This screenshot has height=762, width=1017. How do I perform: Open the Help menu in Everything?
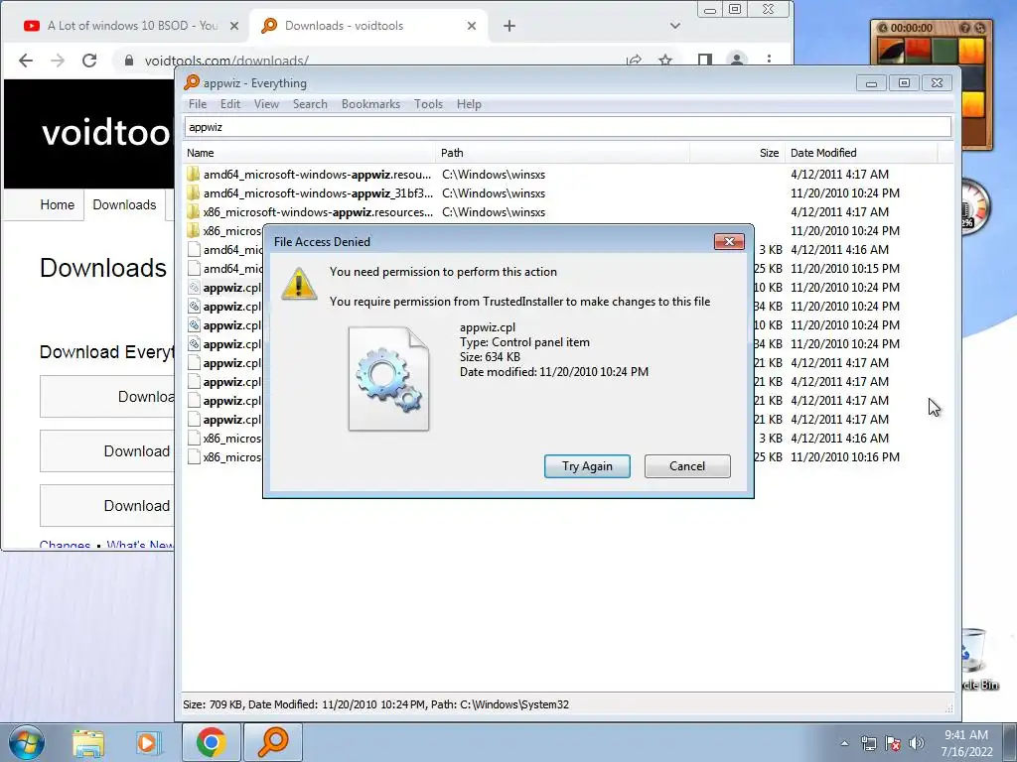tap(469, 104)
